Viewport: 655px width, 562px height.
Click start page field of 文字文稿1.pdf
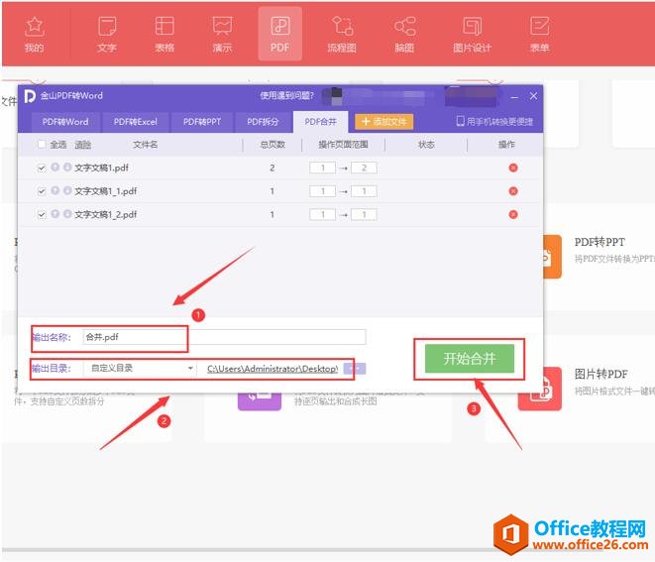pos(322,168)
